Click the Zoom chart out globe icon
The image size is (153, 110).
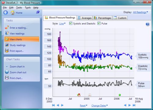(x=7, y=72)
